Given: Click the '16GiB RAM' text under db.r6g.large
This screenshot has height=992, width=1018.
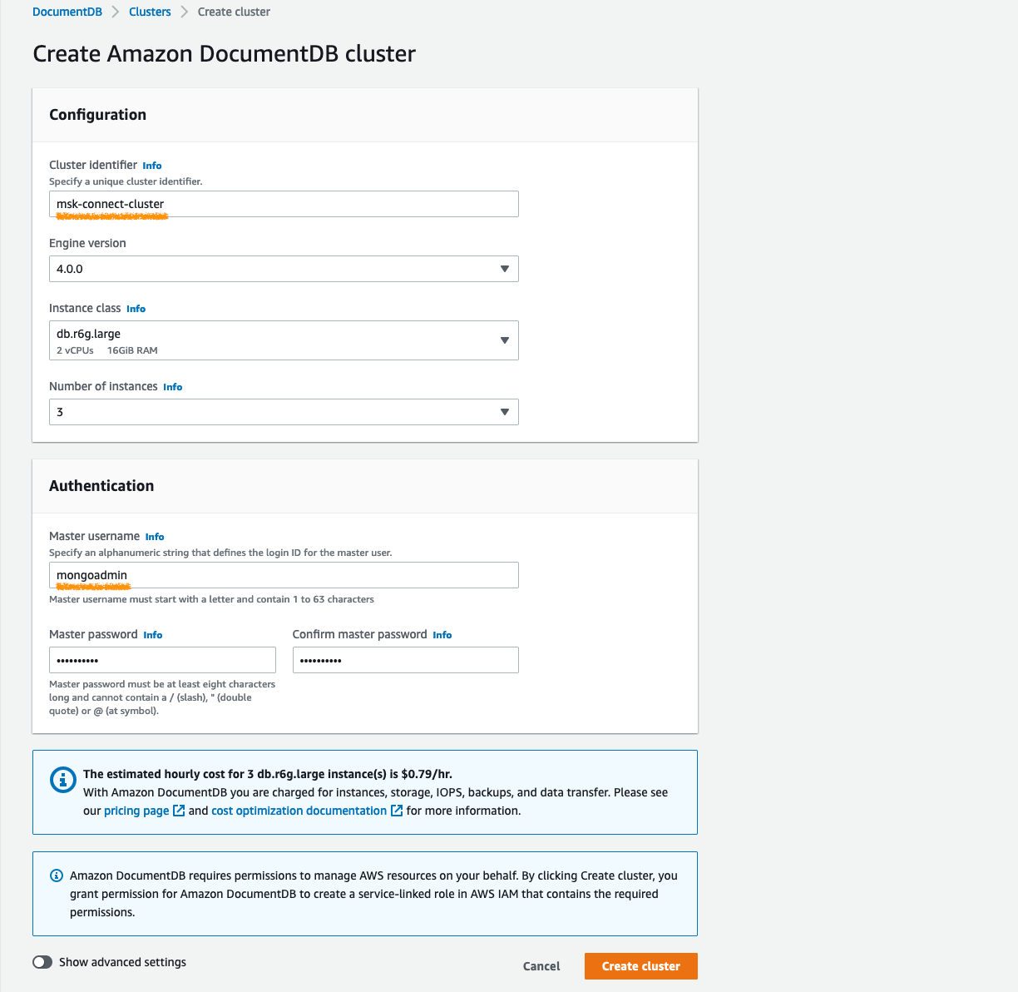Looking at the screenshot, I should [132, 350].
